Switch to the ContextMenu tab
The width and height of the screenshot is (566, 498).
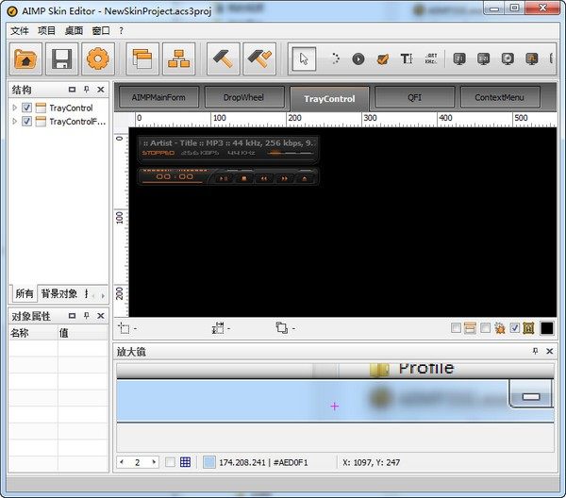(x=500, y=97)
